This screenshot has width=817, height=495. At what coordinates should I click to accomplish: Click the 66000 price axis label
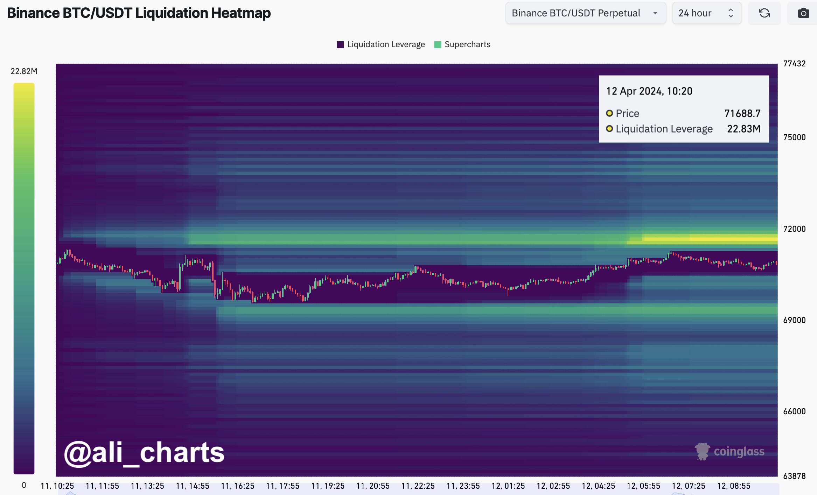[x=794, y=411]
